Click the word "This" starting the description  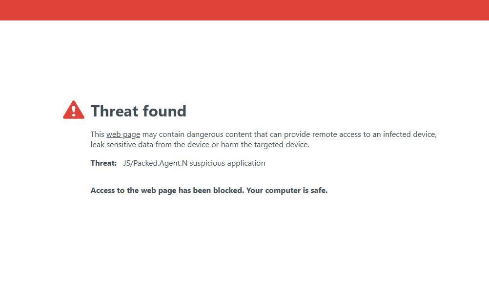click(97, 134)
